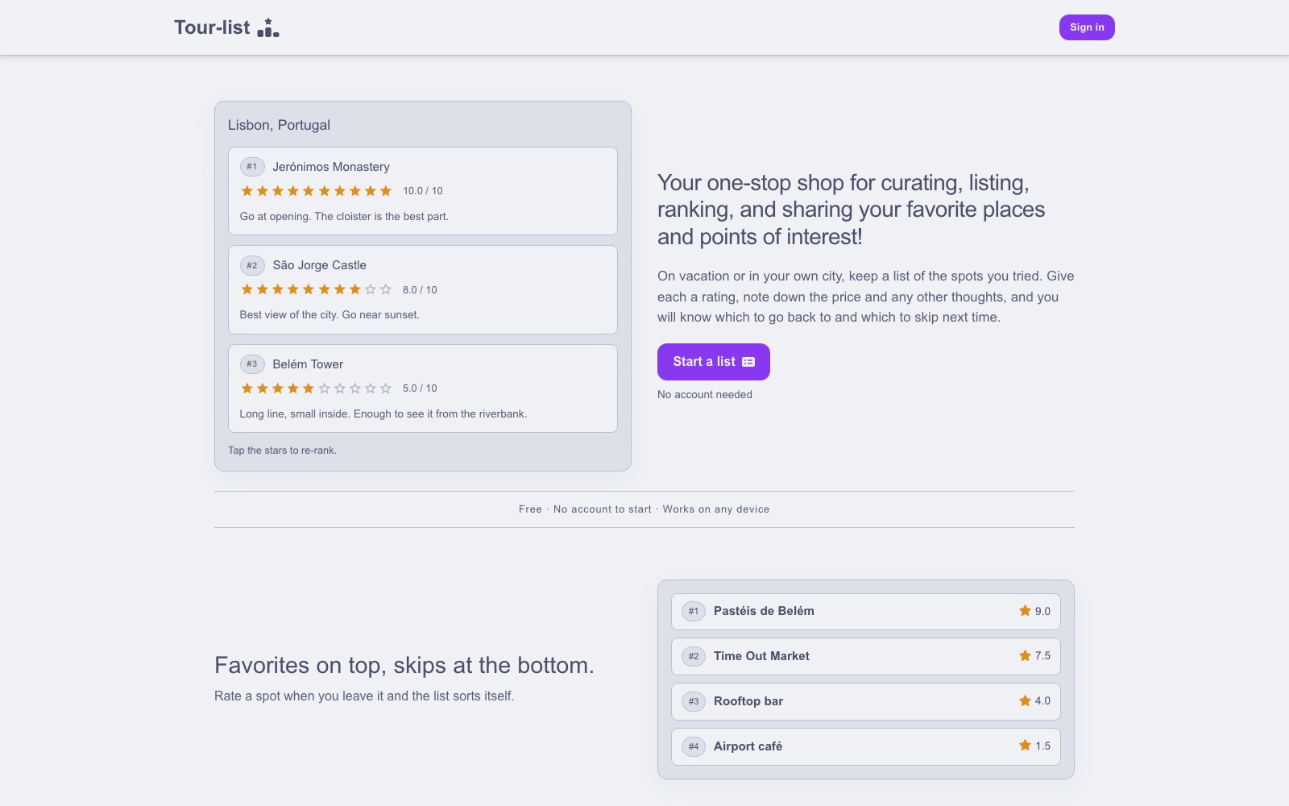This screenshot has height=806, width=1289.
Task: Tap the first star of Belém Tower
Action: coord(247,388)
